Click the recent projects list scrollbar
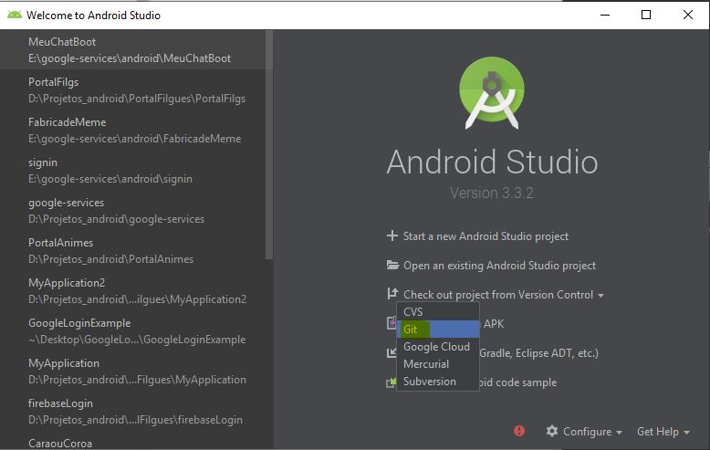Screen dimensions: 710x450 269,145
